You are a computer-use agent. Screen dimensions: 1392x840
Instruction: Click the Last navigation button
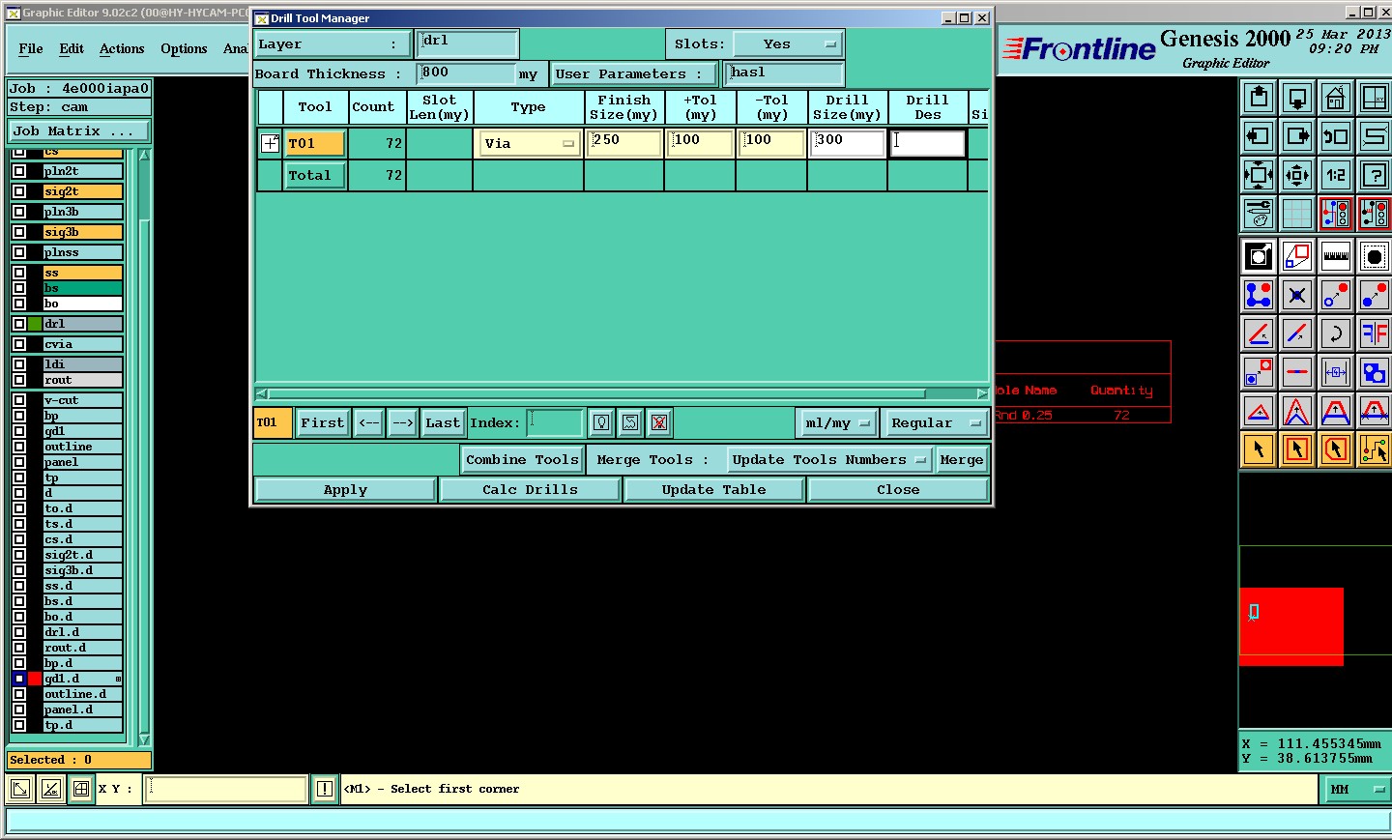[443, 422]
